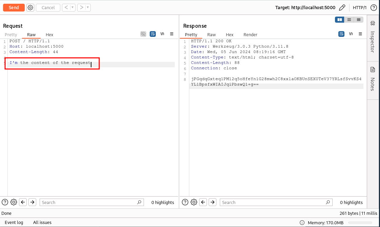The width and height of the screenshot is (380, 227).
Task: Switch request view to Hex tab
Action: [49, 35]
